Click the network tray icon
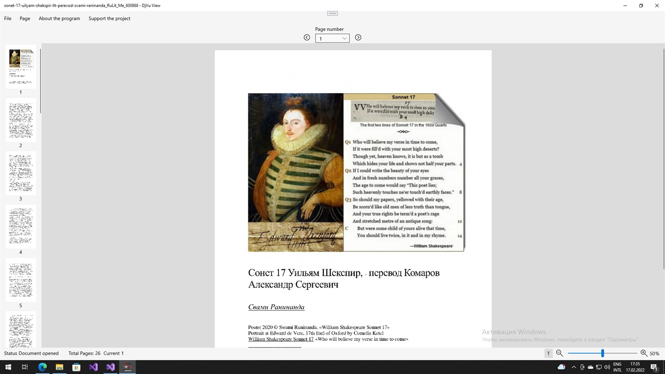 [599, 367]
